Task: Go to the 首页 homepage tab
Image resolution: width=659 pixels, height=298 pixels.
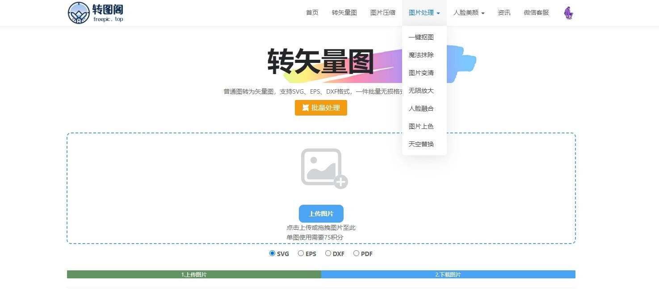Action: coord(312,12)
